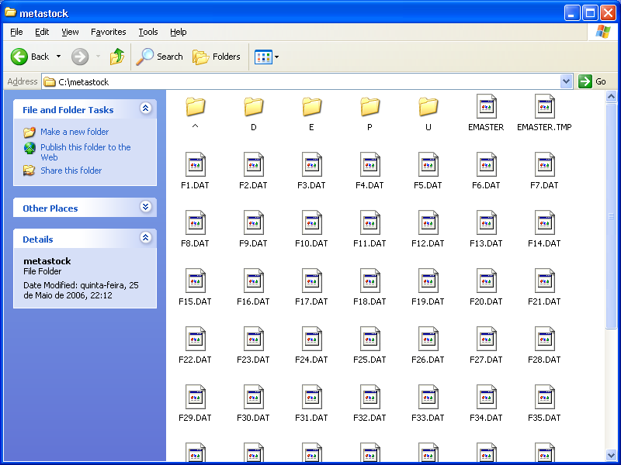The width and height of the screenshot is (621, 465).
Task: Click the Make a new folder link
Action: pos(75,132)
